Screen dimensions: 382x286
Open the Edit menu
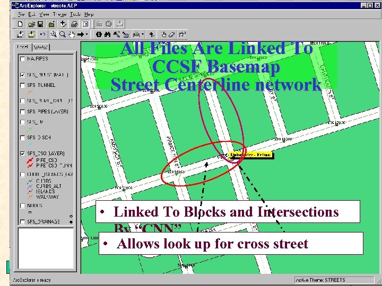point(32,14)
